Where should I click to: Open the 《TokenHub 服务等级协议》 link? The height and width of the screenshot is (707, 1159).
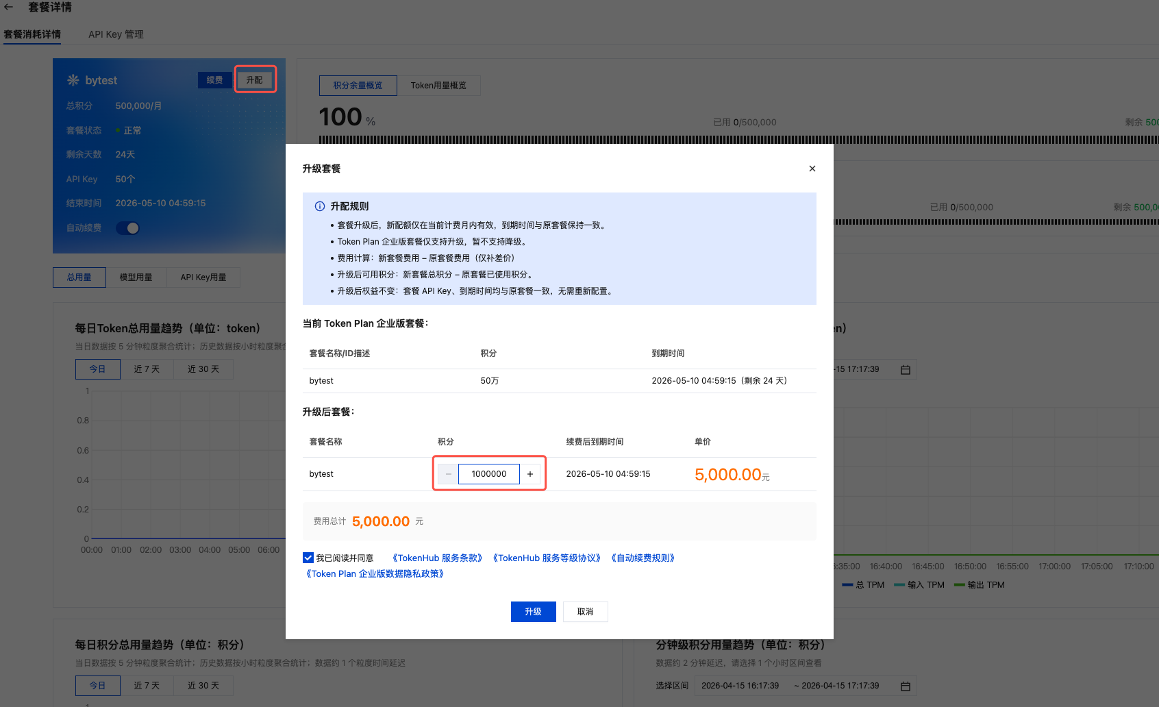(x=547, y=558)
